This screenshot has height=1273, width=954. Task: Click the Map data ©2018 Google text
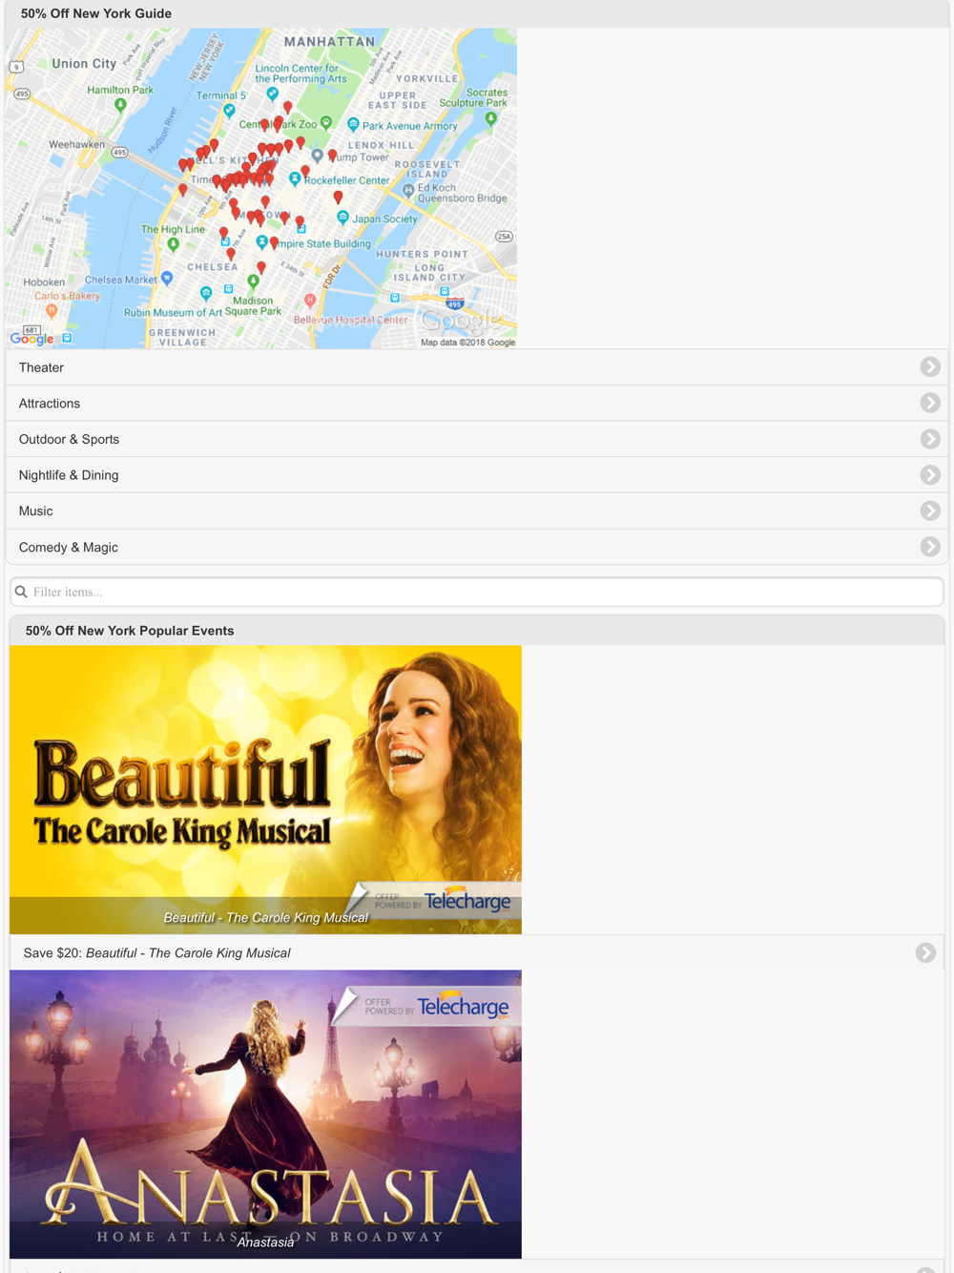pos(467,342)
